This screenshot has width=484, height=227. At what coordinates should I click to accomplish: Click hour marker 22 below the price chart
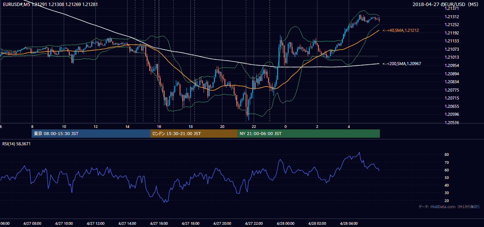click(254, 126)
